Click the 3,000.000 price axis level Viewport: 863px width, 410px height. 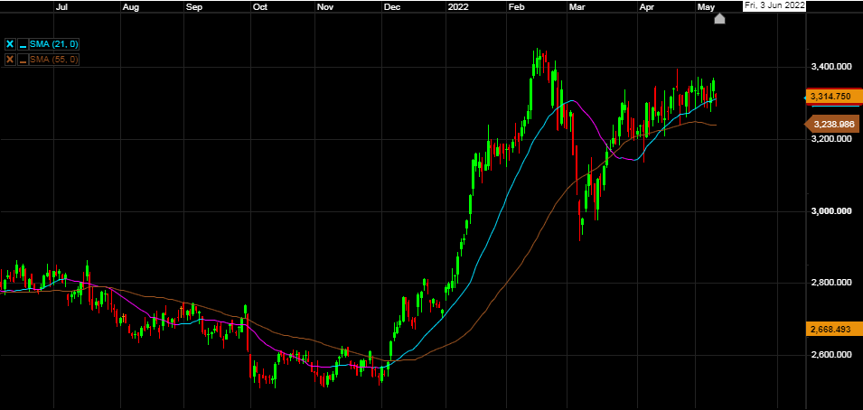coord(832,211)
